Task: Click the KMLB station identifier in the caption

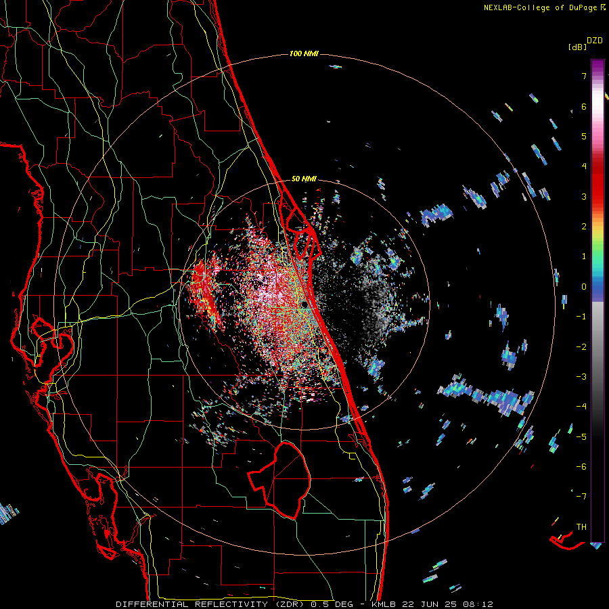Action: click(385, 604)
